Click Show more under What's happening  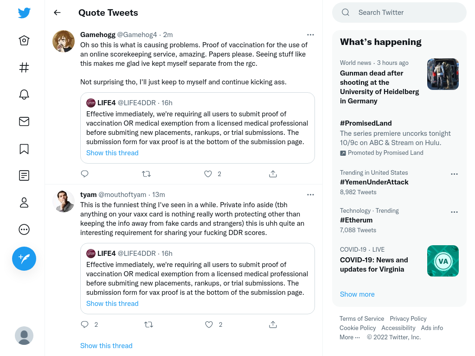[357, 294]
